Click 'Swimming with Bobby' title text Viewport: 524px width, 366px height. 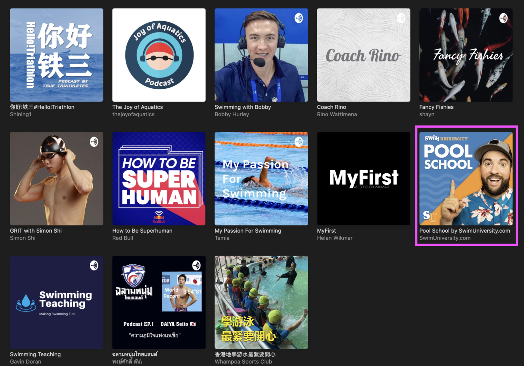(x=243, y=107)
